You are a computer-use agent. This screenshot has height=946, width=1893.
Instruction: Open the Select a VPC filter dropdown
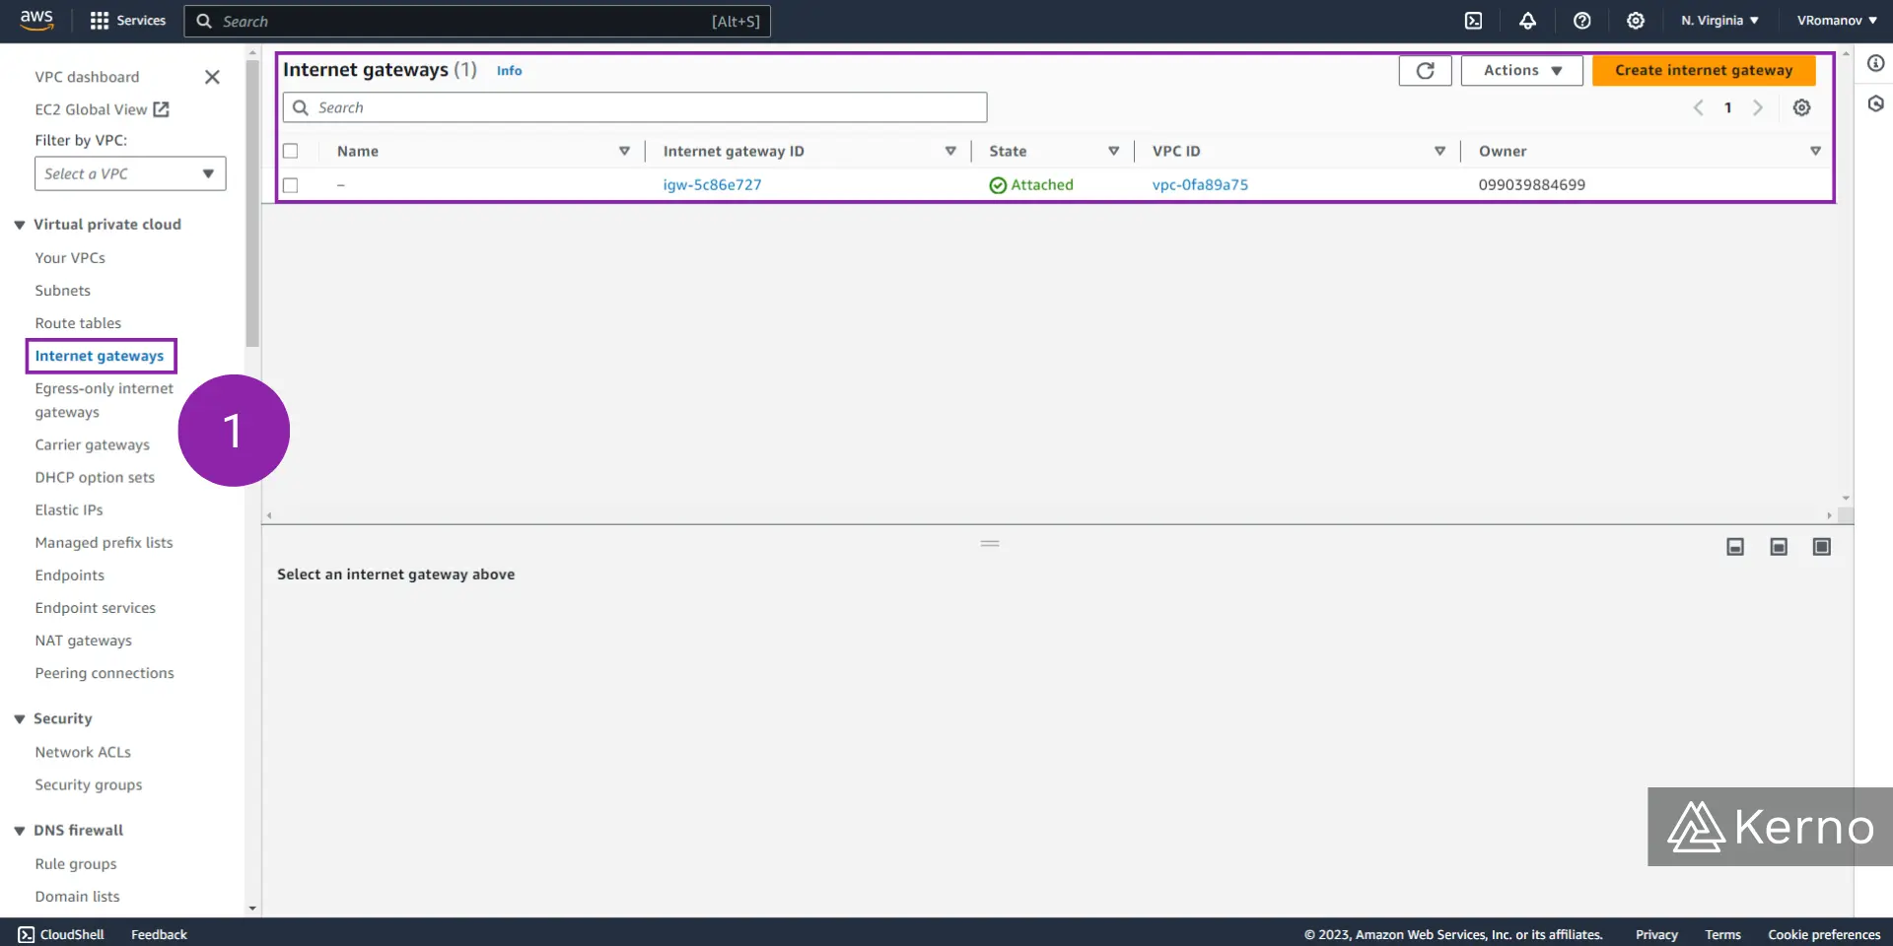[x=129, y=173]
